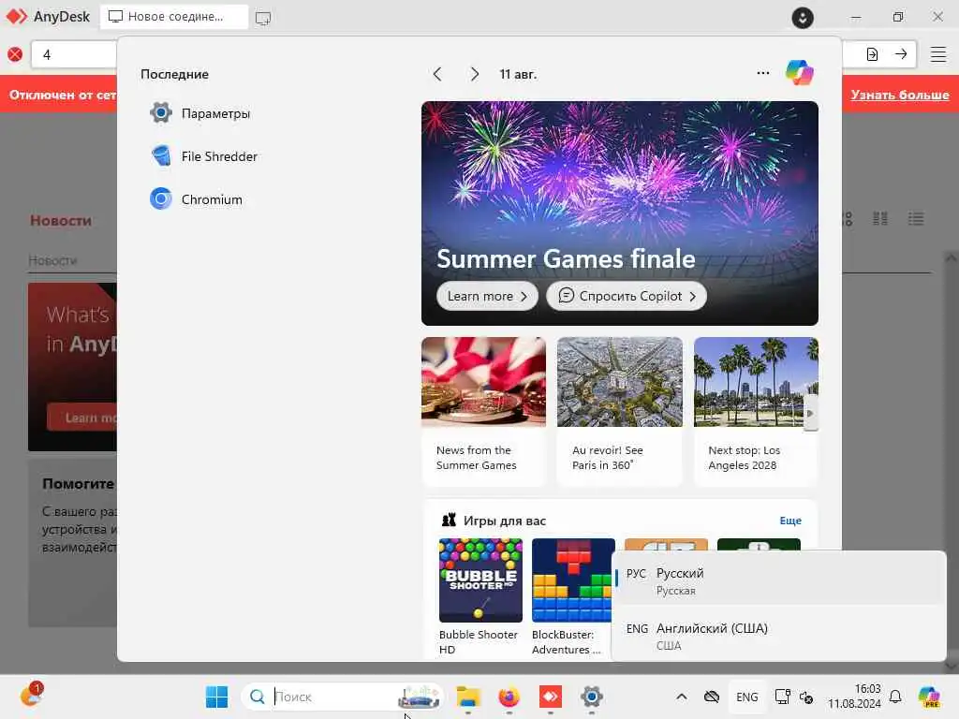Click the search highlight image in taskbar
The image size is (959, 719).
pos(419,697)
